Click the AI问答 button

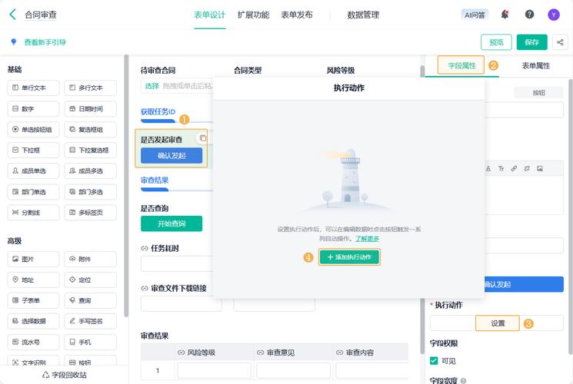coord(475,15)
